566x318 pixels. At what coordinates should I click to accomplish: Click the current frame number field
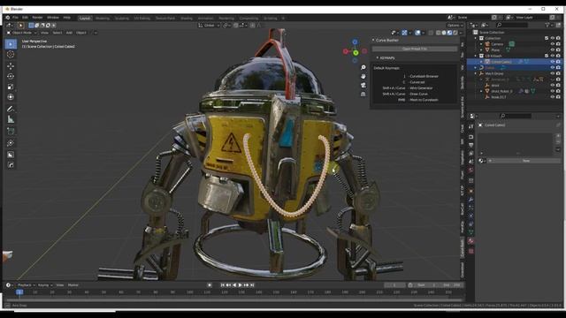coord(394,285)
